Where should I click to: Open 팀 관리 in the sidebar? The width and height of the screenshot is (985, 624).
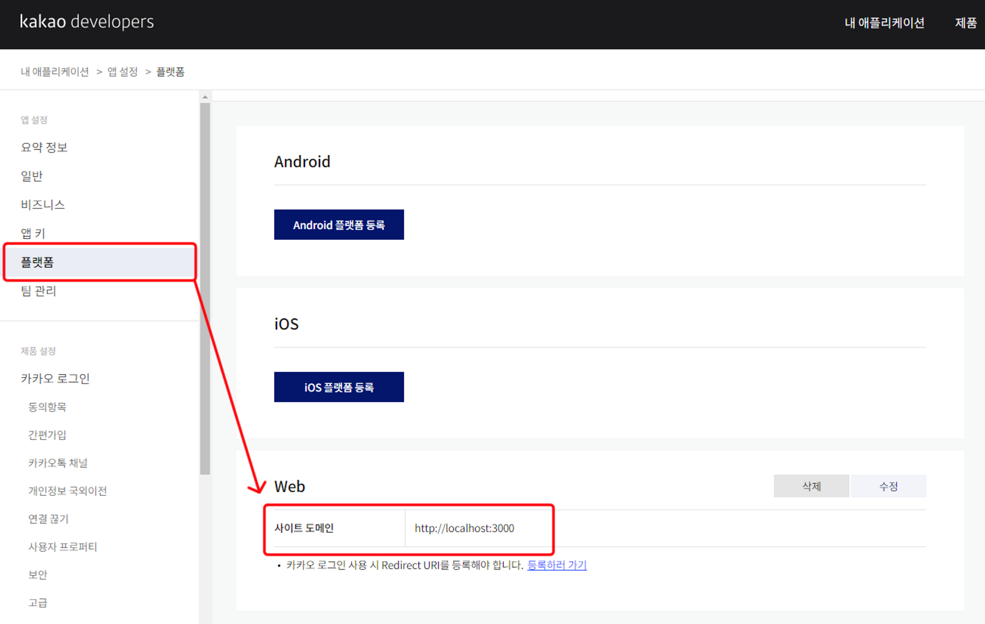38,291
